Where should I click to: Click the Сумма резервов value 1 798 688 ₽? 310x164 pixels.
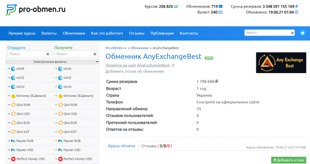pyautogui.click(x=207, y=82)
